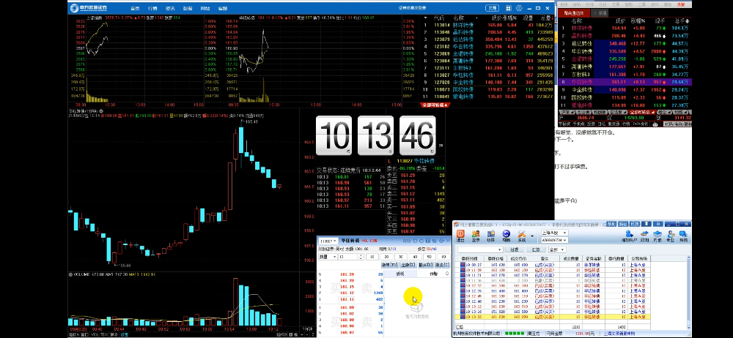733x338 pixels.
Task: Sort by 涨幅% header in the right window
Action: [638, 21]
